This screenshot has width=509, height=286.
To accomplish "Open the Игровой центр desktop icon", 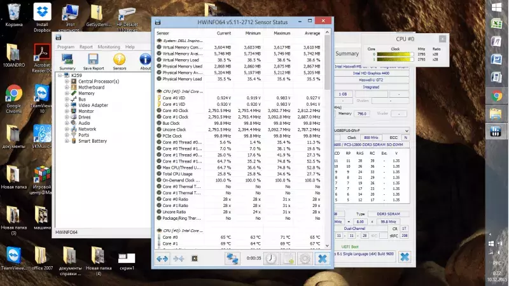I will coord(42,180).
